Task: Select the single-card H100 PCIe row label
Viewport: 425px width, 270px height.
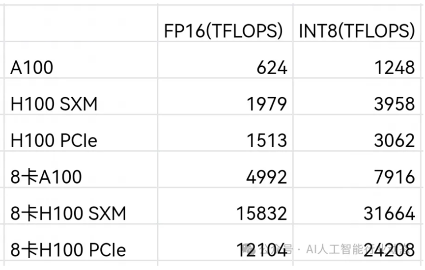Action: 54,140
